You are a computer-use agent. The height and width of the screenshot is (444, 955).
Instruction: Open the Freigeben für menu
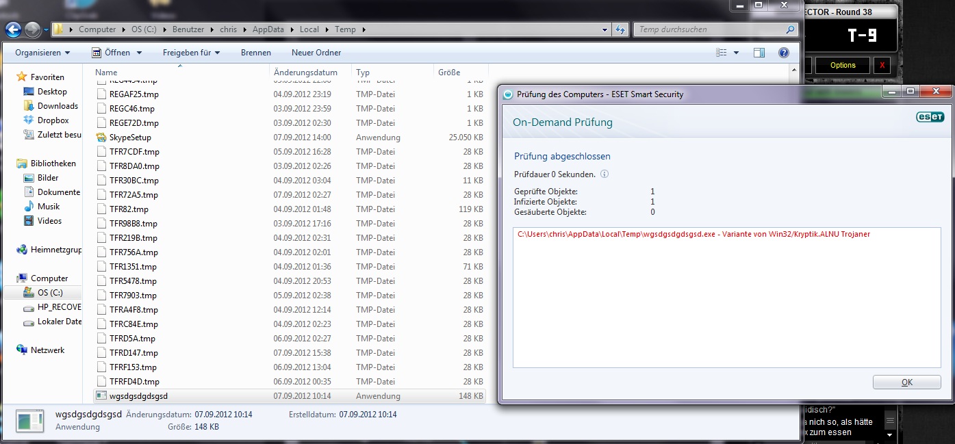click(191, 53)
